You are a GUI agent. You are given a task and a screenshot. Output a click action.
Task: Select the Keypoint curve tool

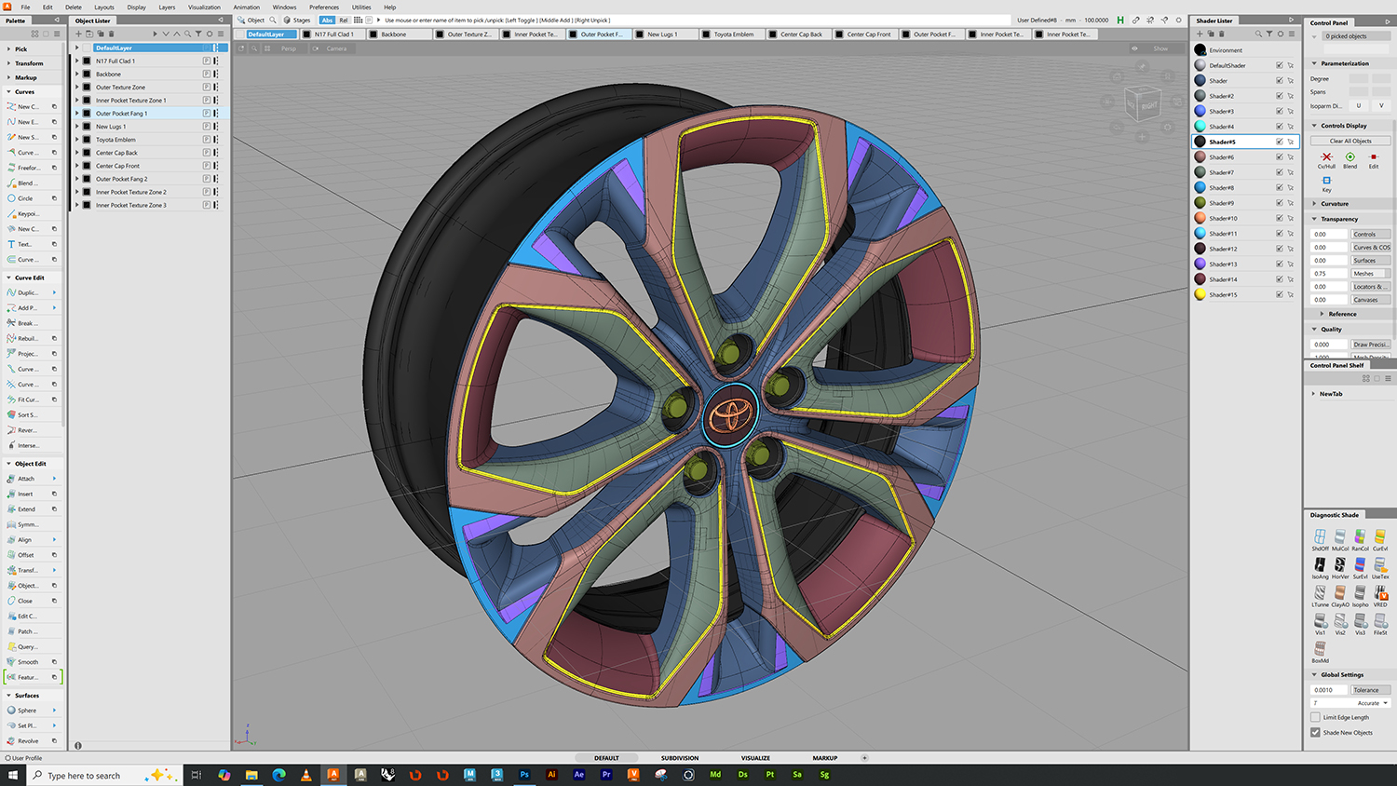click(x=25, y=213)
